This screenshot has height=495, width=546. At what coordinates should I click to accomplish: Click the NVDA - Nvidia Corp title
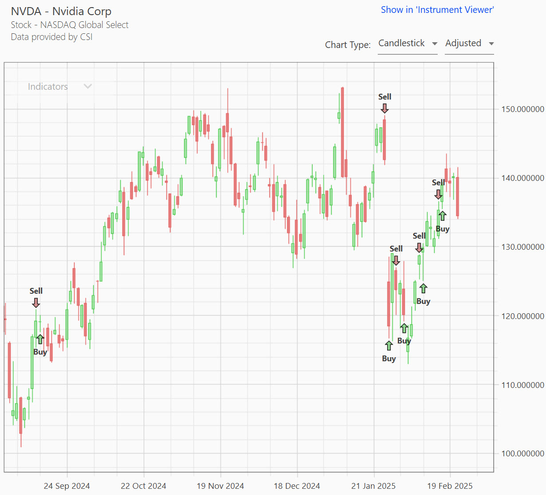[x=61, y=12]
